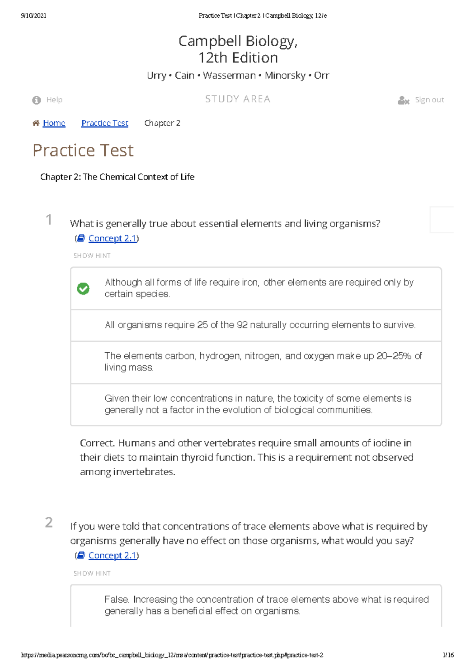Screen dimensions: 475x671
Task: Click the Sign out user icon
Action: (x=403, y=100)
